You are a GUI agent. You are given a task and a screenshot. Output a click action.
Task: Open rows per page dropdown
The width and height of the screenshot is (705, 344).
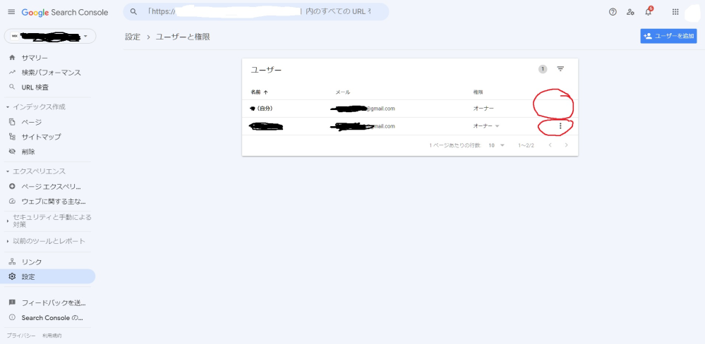click(x=497, y=145)
